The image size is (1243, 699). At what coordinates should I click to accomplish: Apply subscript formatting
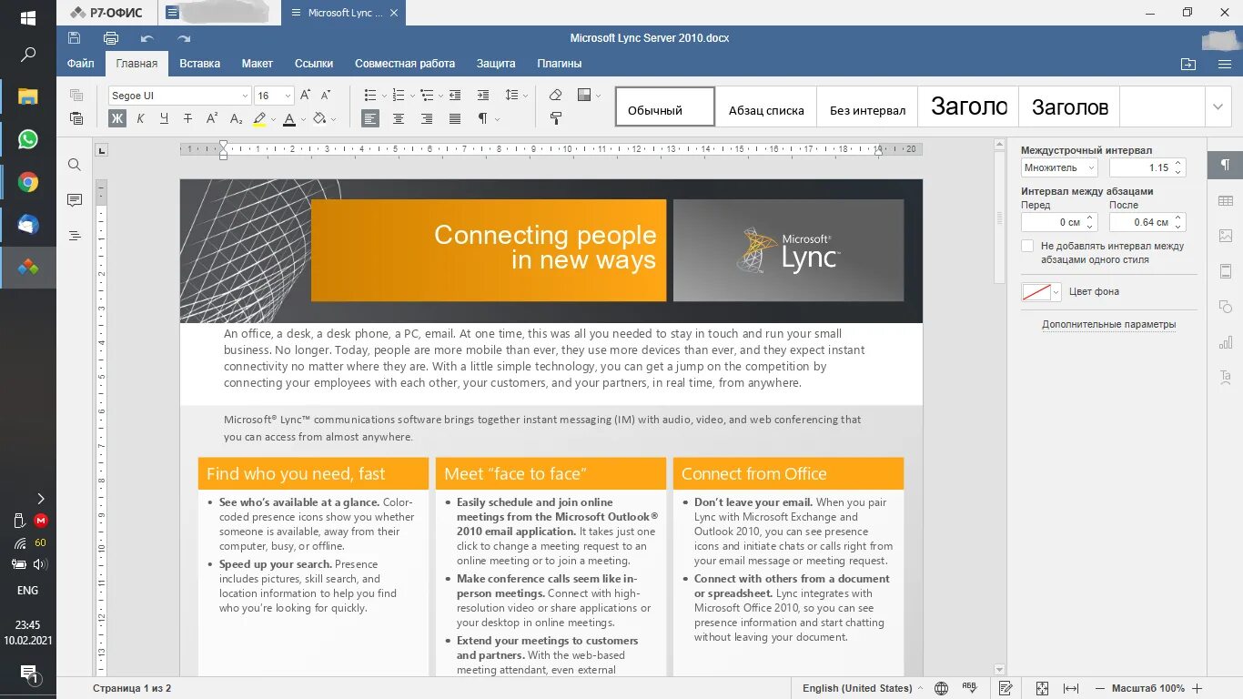tap(235, 118)
